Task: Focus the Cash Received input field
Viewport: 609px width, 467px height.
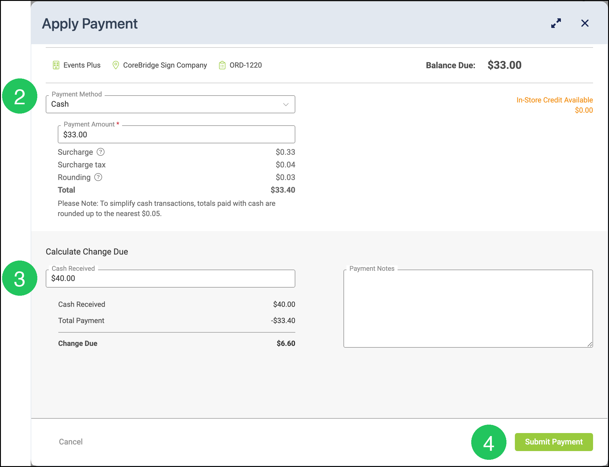Action: point(170,279)
